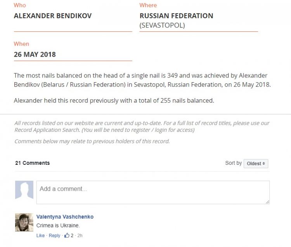The height and width of the screenshot is (247, 291).
Task: Grab the comment box resize handle
Action: click(267, 202)
